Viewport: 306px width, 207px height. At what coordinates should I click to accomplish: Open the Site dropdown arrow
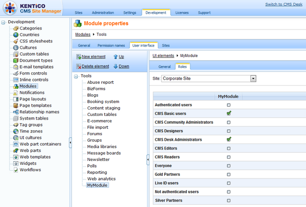[253, 79]
